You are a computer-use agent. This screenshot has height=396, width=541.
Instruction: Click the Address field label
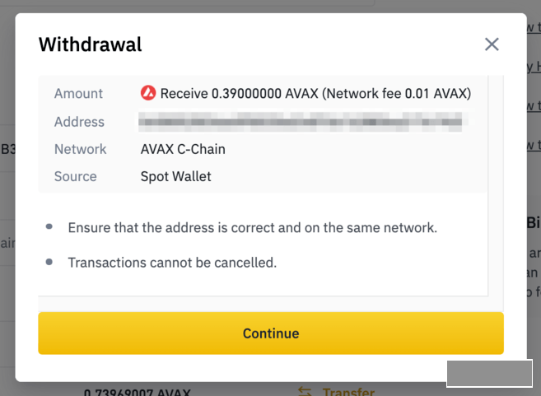click(79, 122)
